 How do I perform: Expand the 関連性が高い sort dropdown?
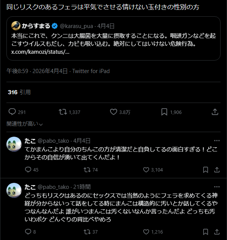tap(25, 124)
